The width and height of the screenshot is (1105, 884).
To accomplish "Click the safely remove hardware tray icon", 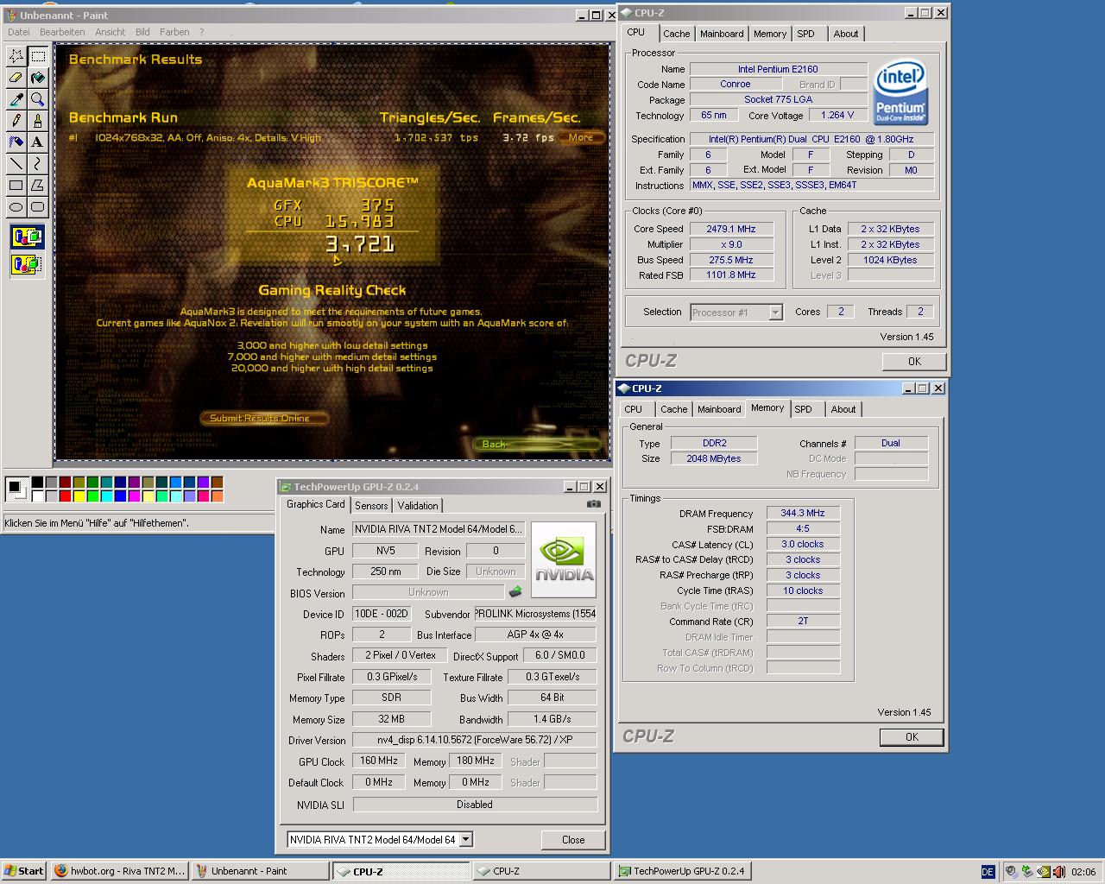I will 1026,871.
